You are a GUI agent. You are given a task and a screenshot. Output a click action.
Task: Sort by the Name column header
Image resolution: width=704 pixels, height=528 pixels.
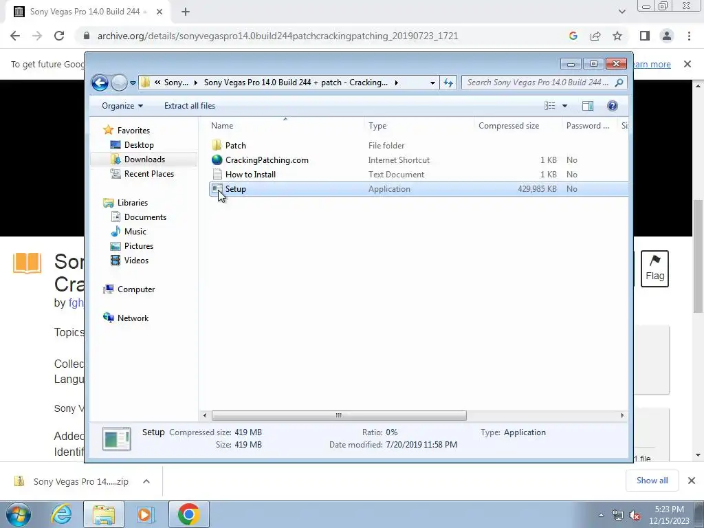pos(222,126)
